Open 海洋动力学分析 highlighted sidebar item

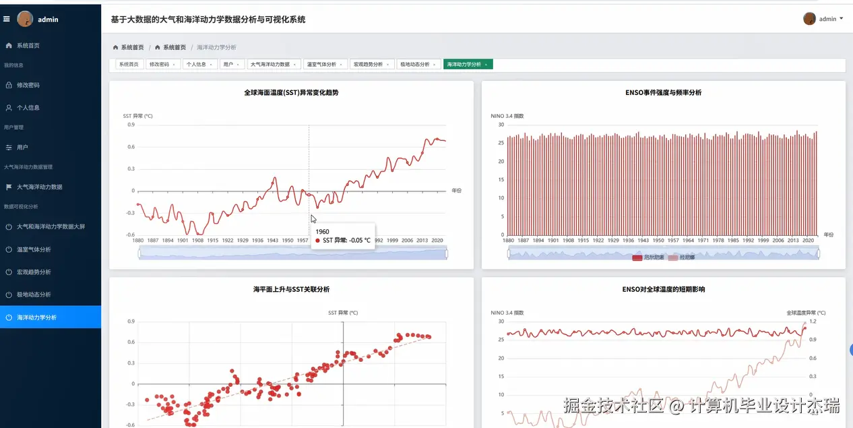click(x=51, y=317)
